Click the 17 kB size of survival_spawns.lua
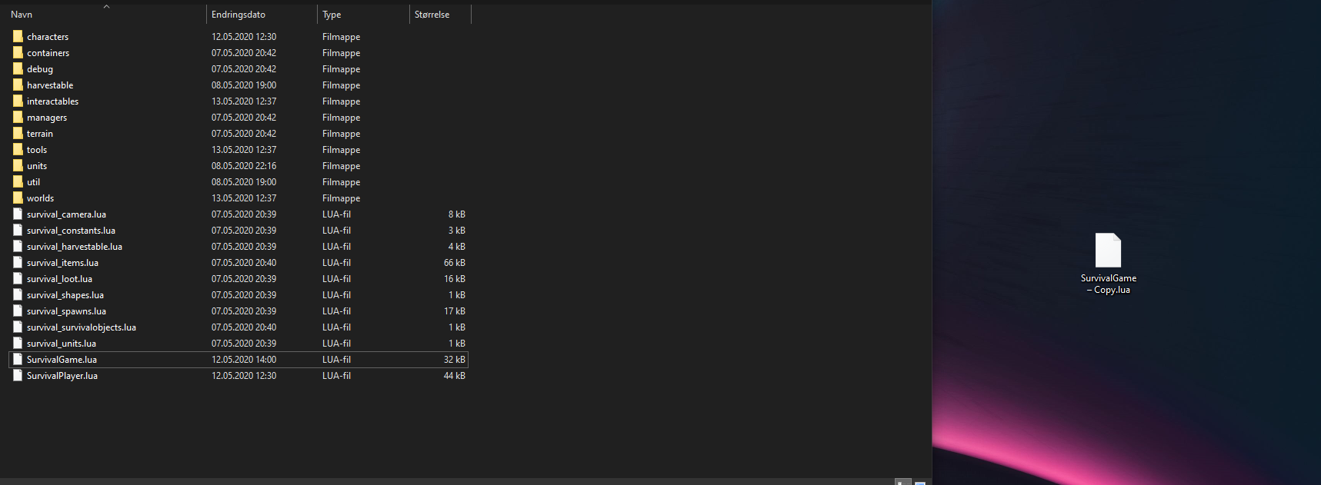The height and width of the screenshot is (485, 1321). coord(455,311)
